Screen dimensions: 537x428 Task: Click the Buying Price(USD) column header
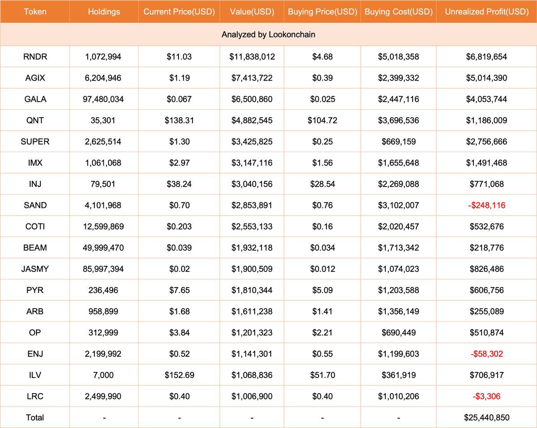[323, 12]
